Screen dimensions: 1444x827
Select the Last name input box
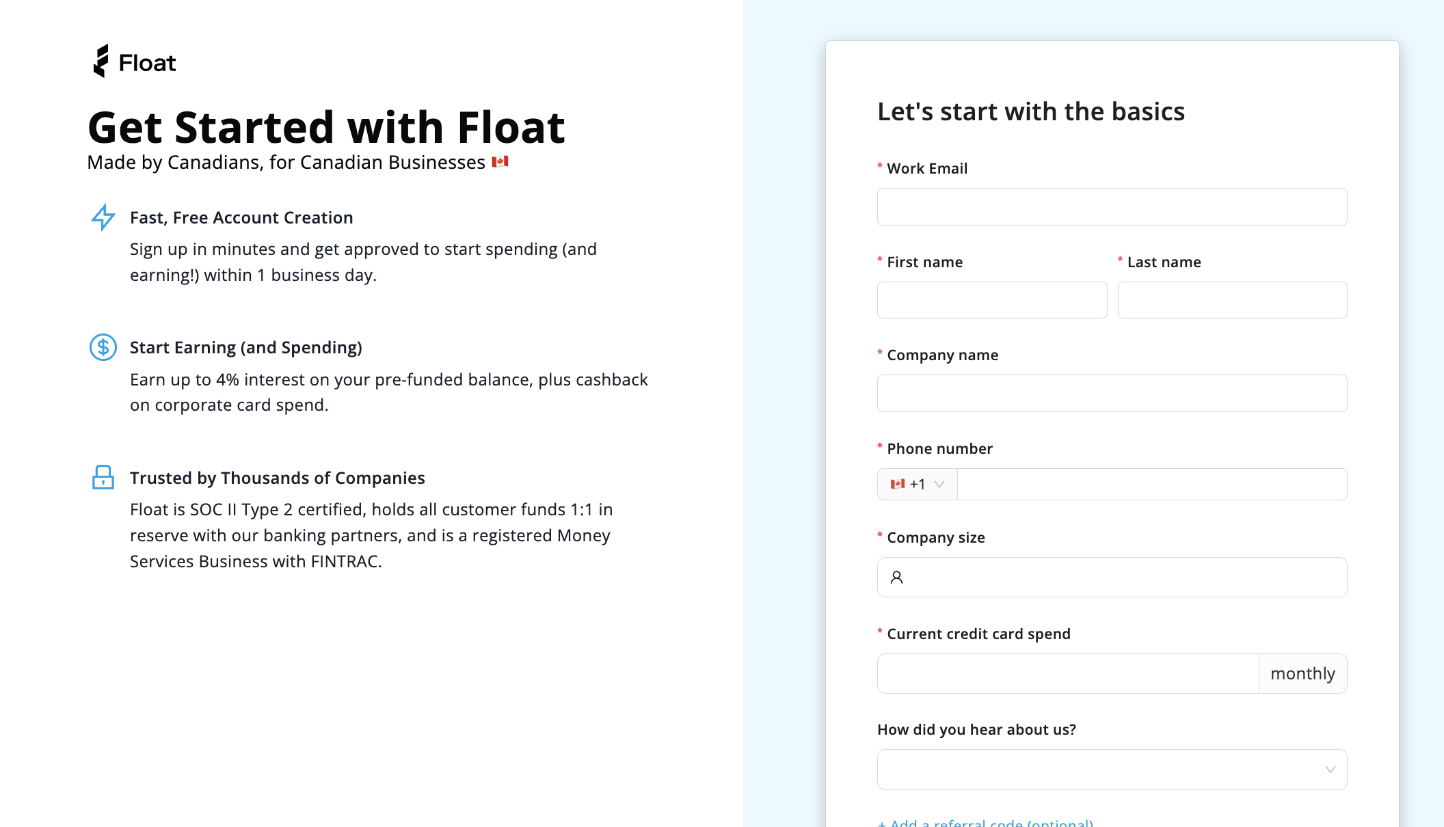point(1232,300)
